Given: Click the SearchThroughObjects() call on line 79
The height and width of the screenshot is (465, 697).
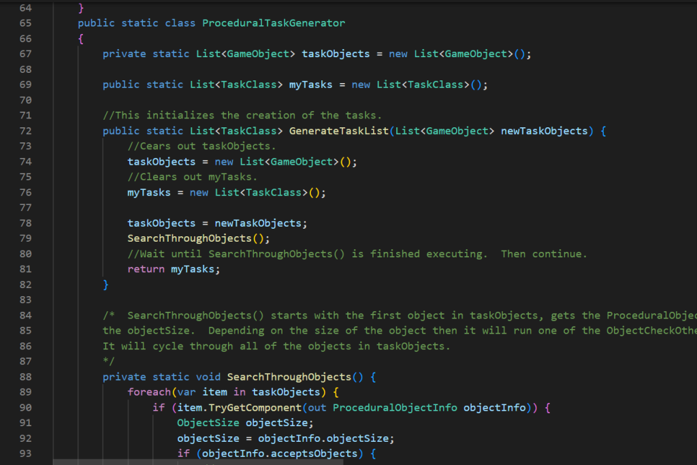Looking at the screenshot, I should tap(189, 238).
